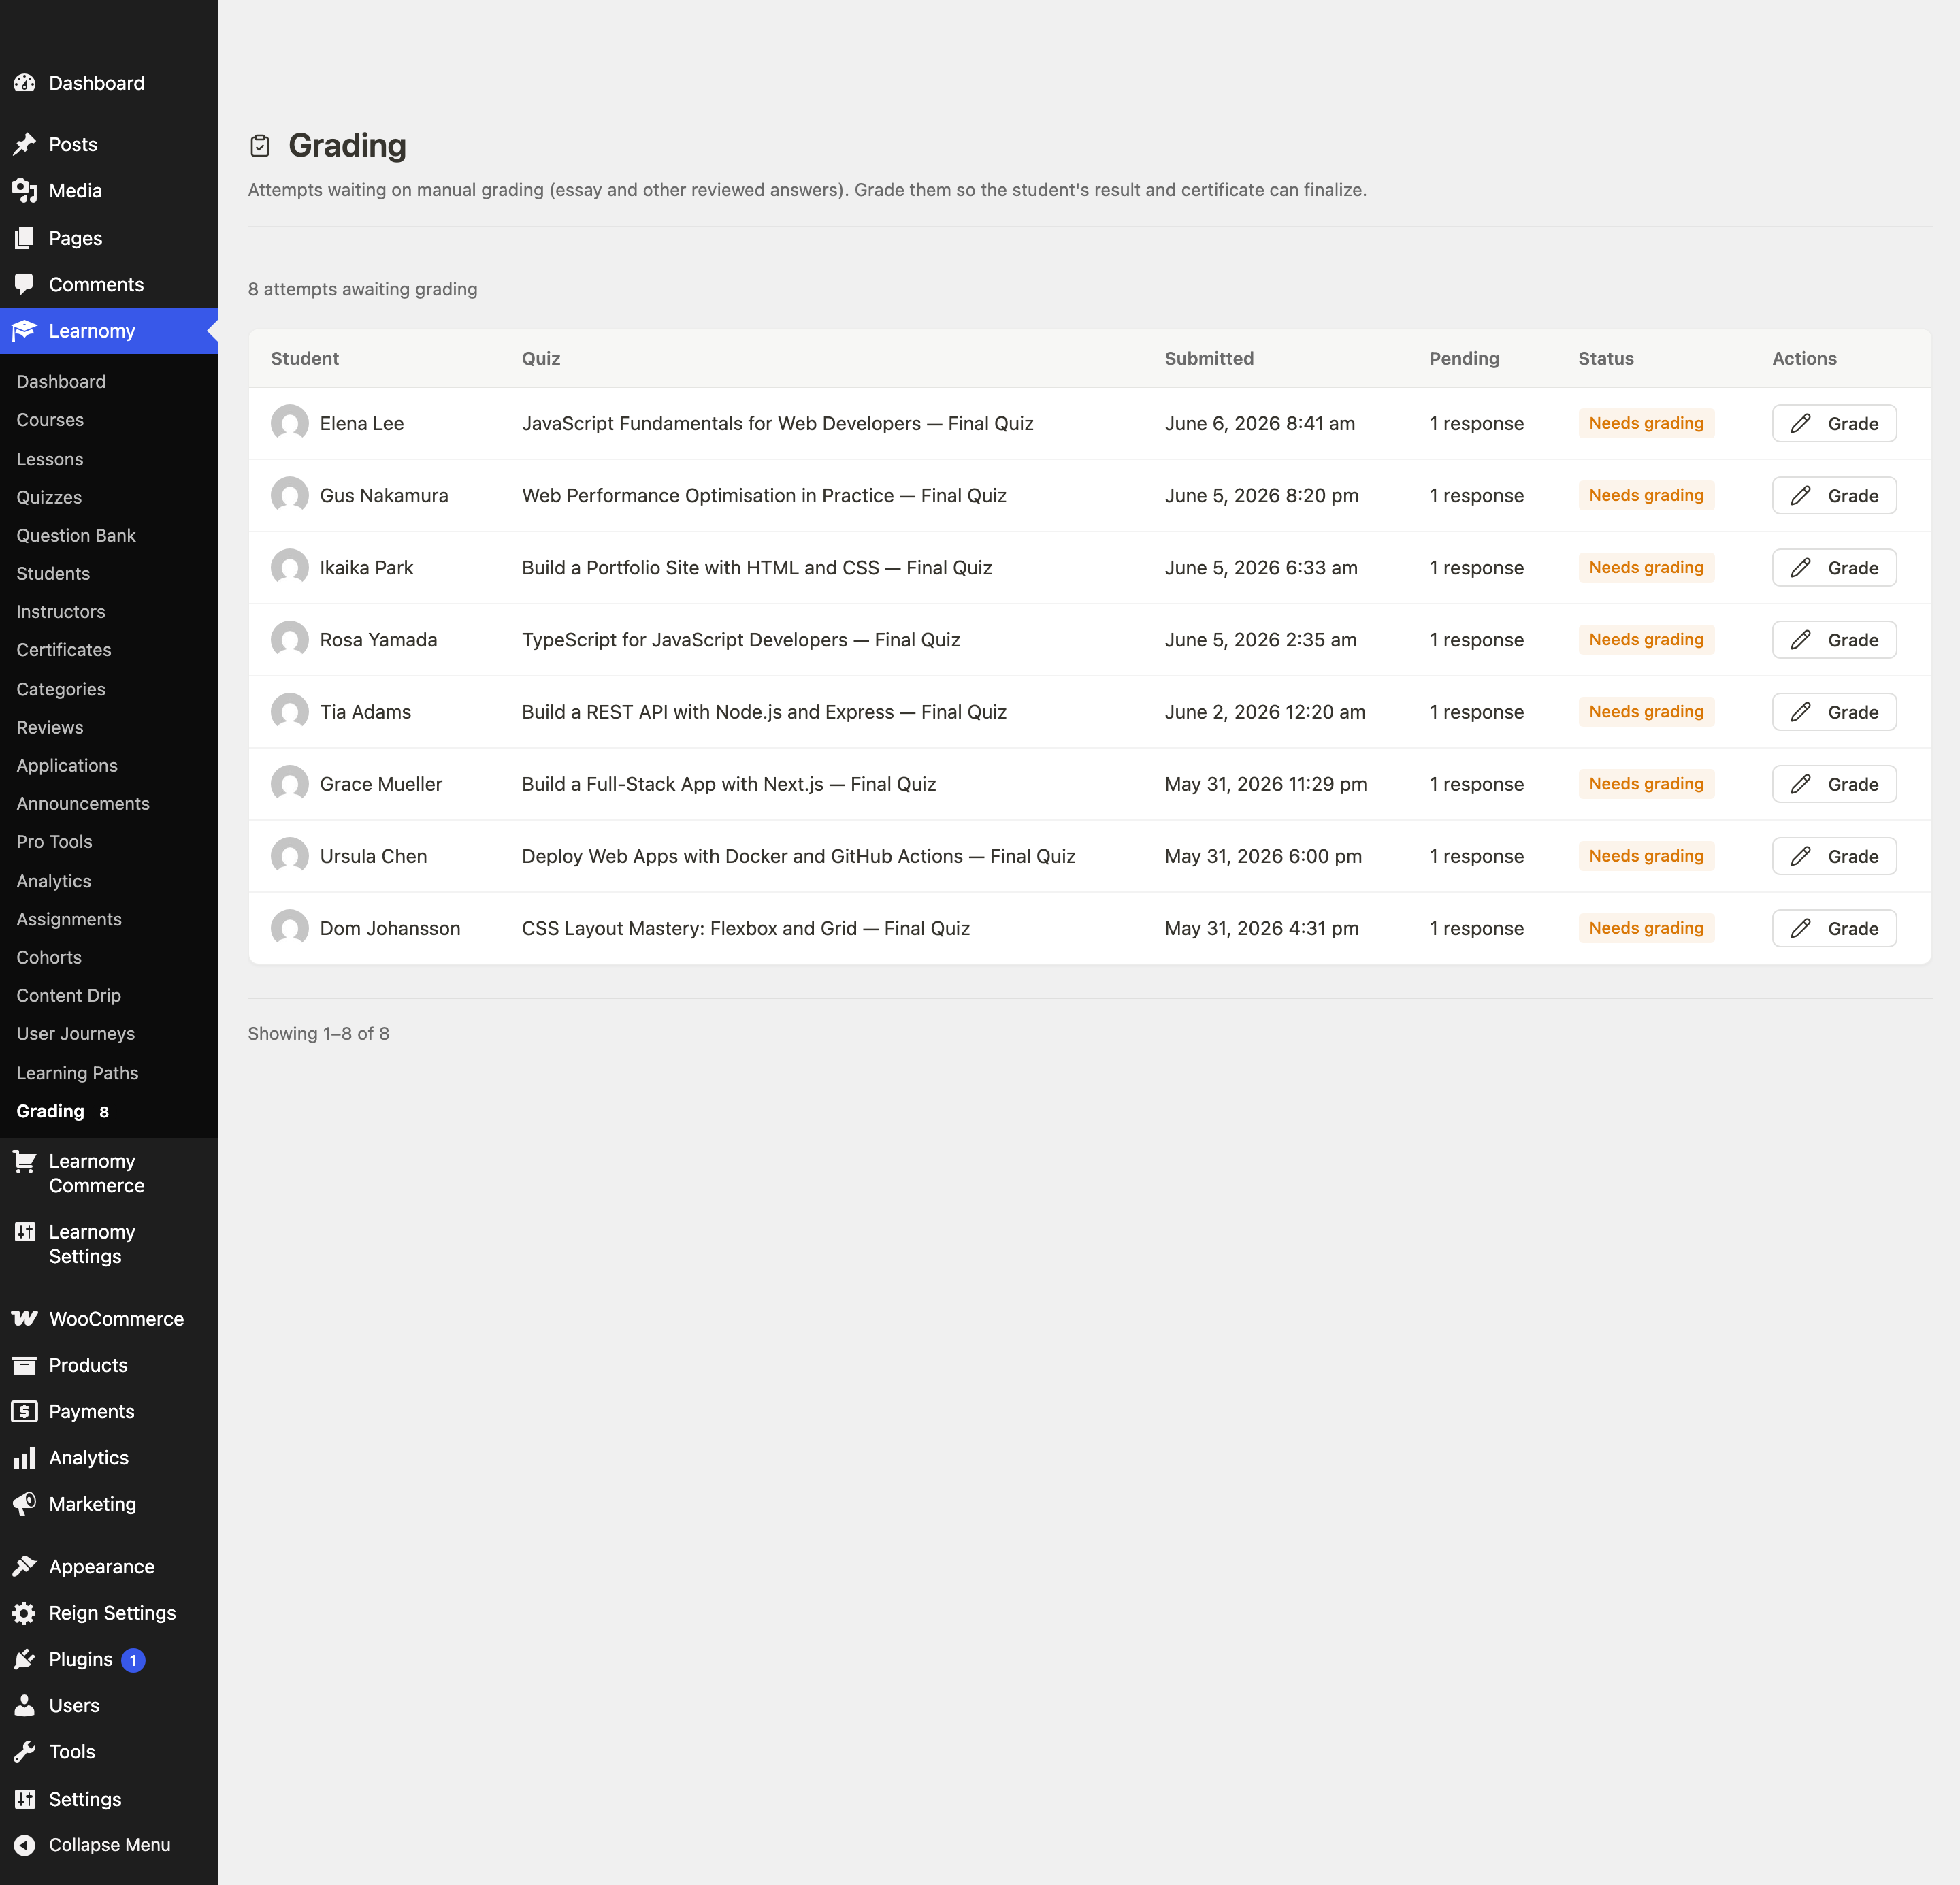Click Elena Lee's avatar

tap(290, 423)
